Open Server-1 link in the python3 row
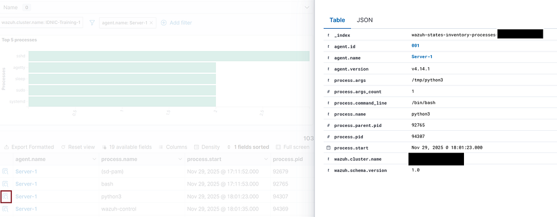This screenshot has height=217, width=557. (26, 196)
